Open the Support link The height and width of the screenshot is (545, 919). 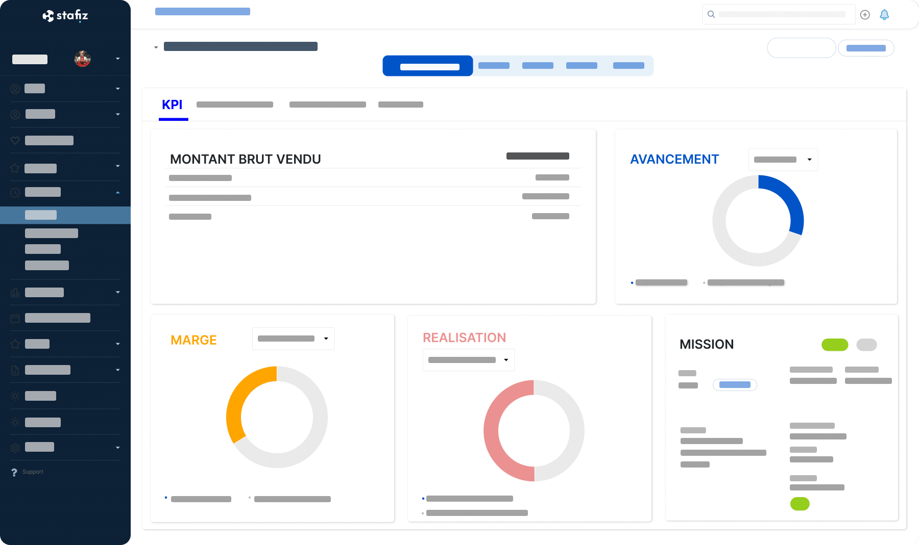pos(33,472)
